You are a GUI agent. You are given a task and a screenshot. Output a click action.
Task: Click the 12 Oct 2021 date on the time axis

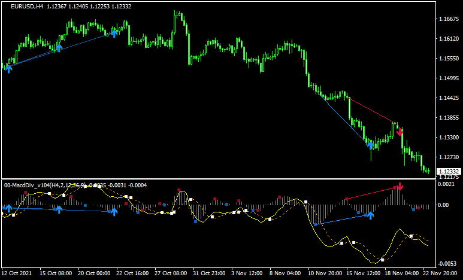pos(18,273)
